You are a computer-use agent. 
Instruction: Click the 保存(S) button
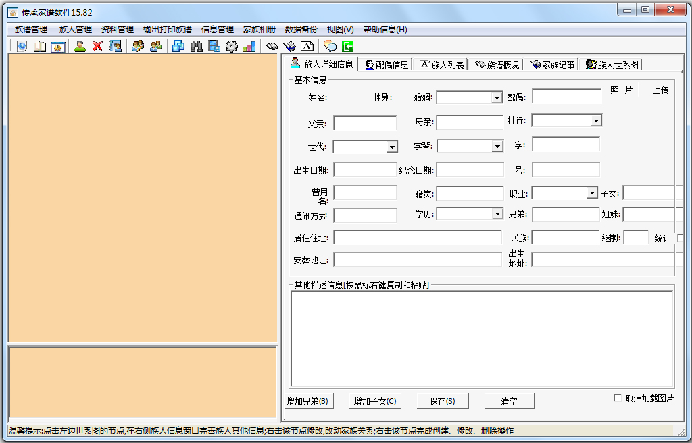442,401
